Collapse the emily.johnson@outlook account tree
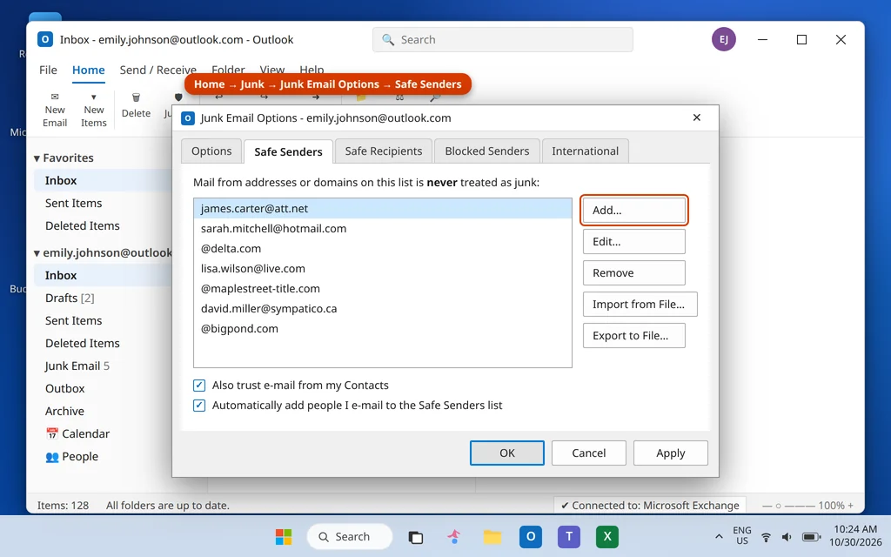The height and width of the screenshot is (557, 891). [37, 253]
